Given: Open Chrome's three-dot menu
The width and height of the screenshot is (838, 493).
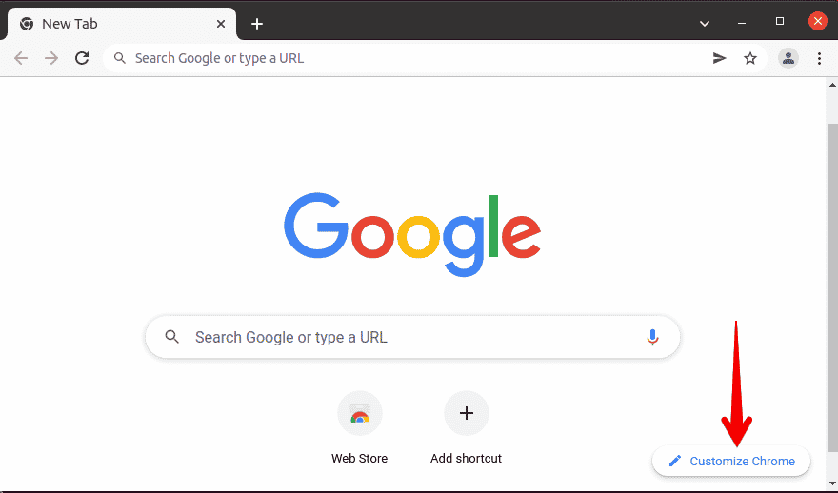Looking at the screenshot, I should click(819, 58).
